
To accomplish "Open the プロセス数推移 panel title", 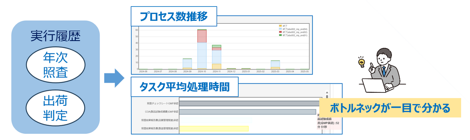I will [x=174, y=17].
